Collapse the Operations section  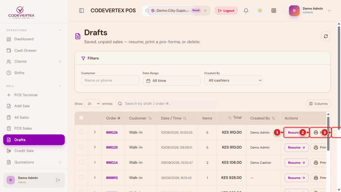pyautogui.click(x=60, y=30)
